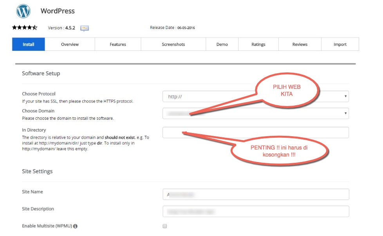383x236 pixels.
Task: Switch to the Import tab
Action: (340, 44)
